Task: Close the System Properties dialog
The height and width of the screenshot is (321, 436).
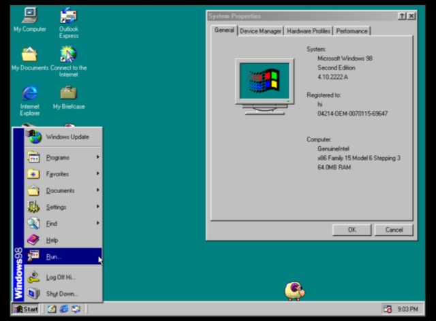Action: [411, 16]
